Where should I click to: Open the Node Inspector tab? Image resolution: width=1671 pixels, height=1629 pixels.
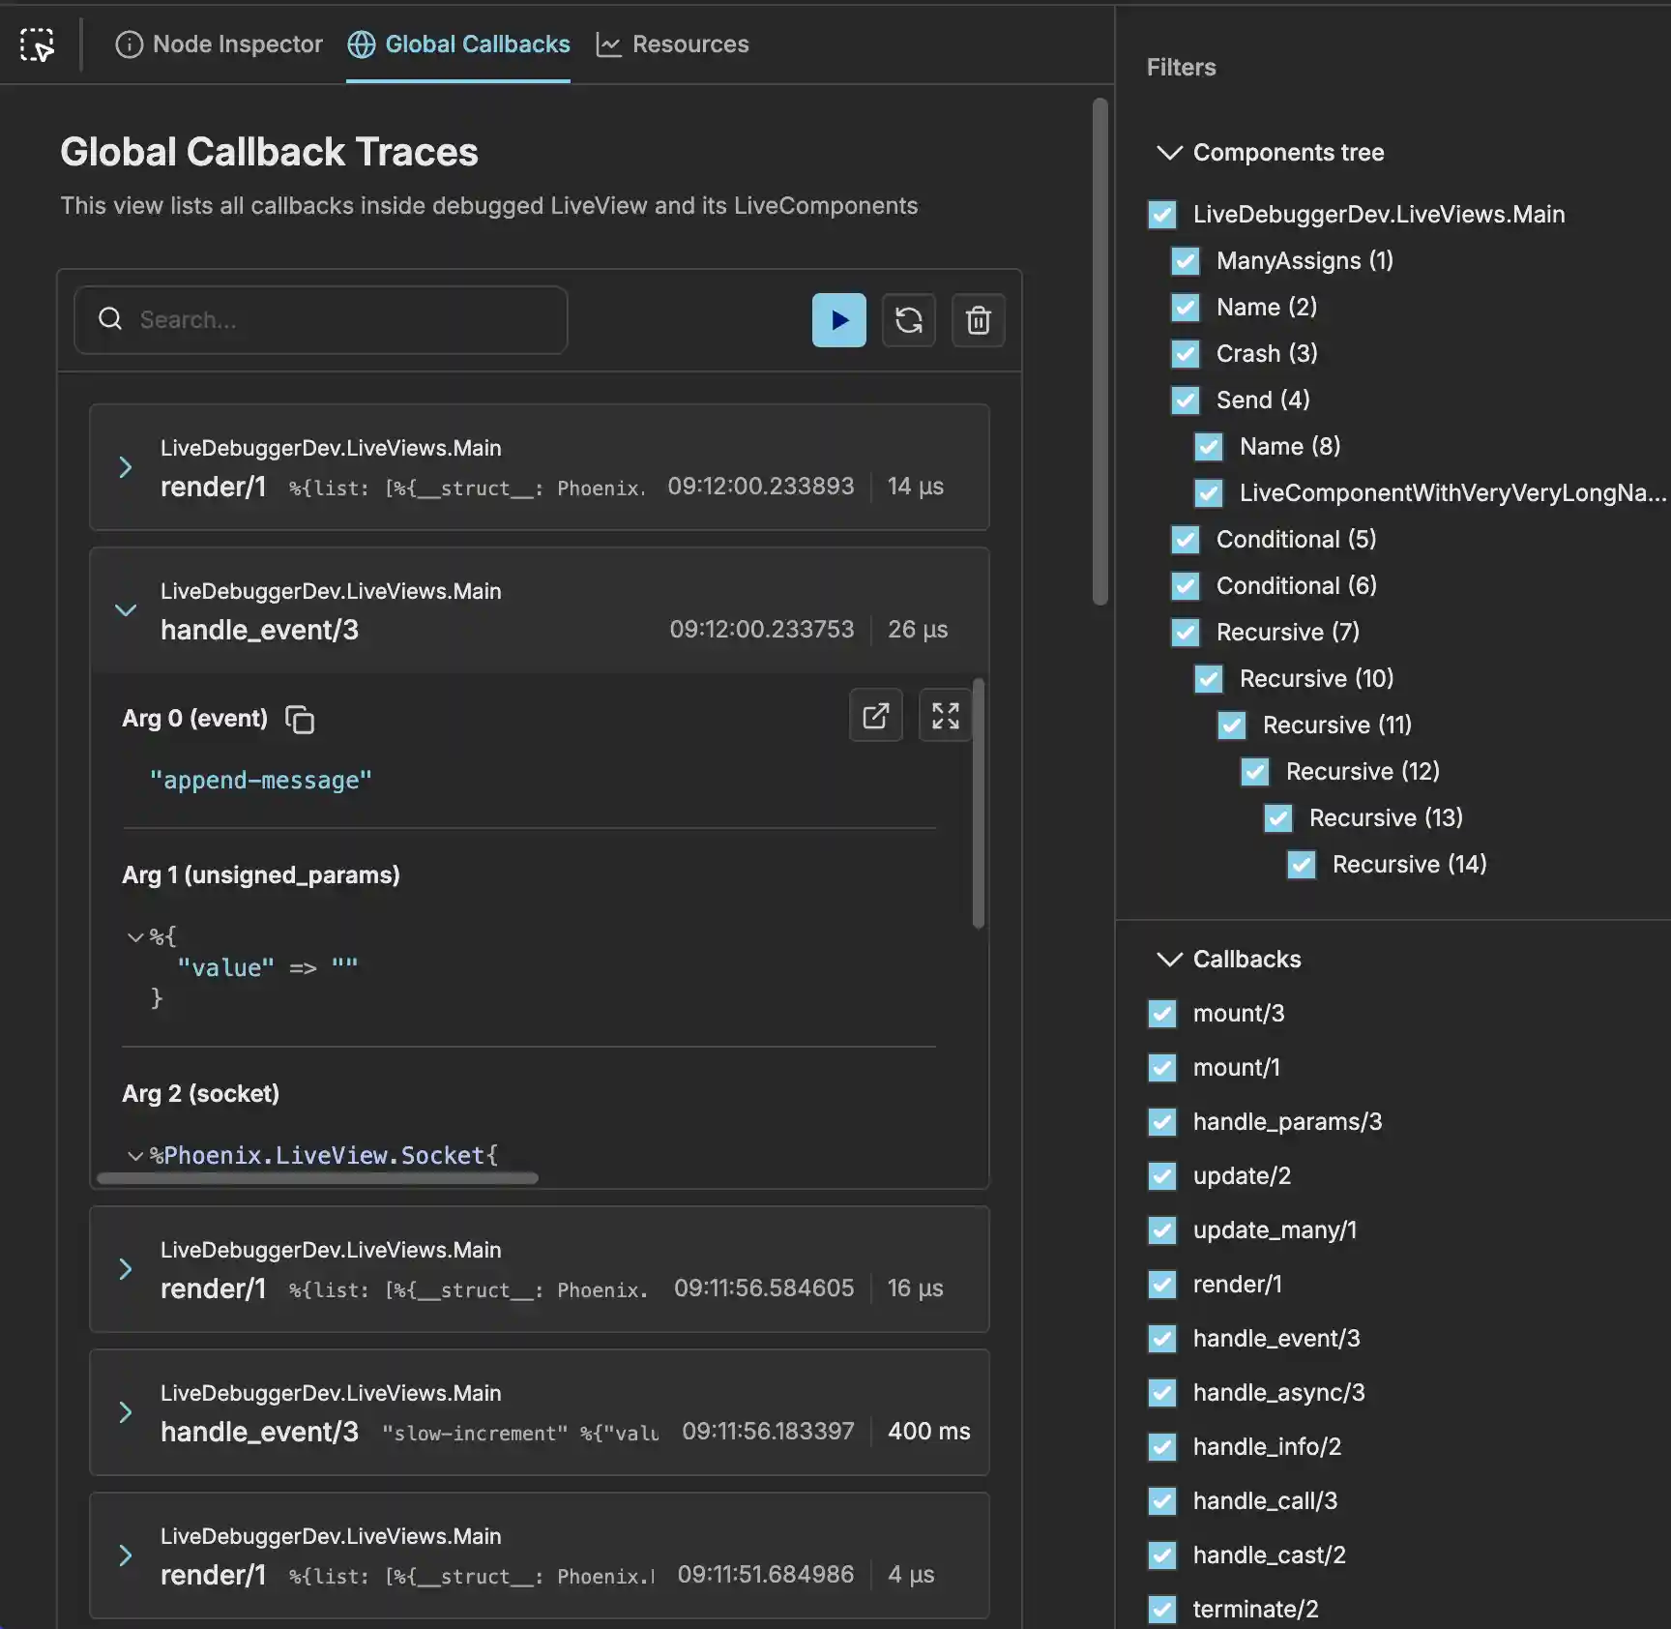coord(219,44)
